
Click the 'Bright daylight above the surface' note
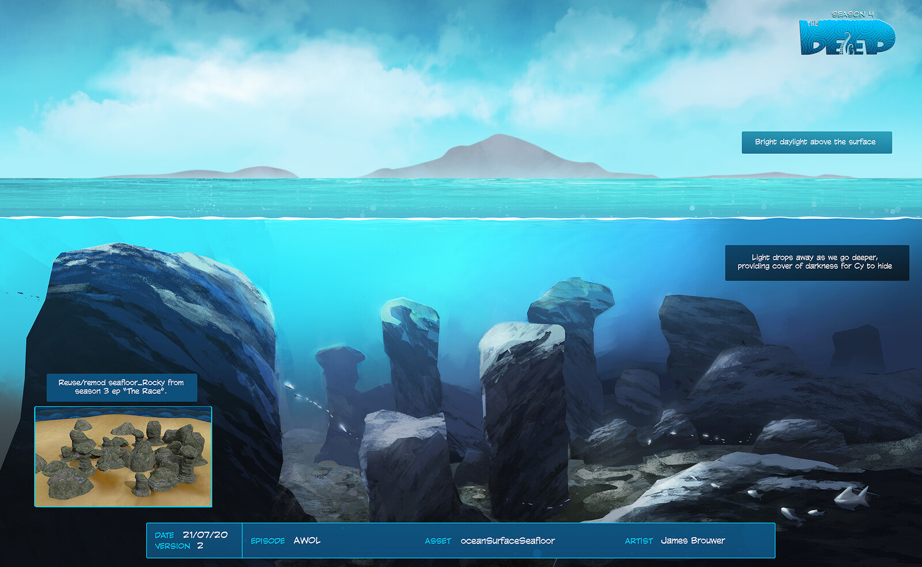click(817, 142)
